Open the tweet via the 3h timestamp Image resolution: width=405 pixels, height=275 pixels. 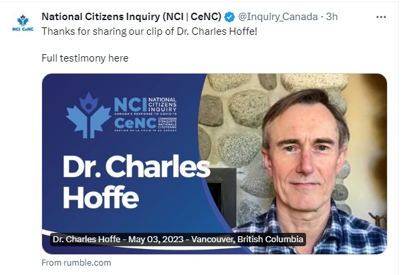click(332, 17)
